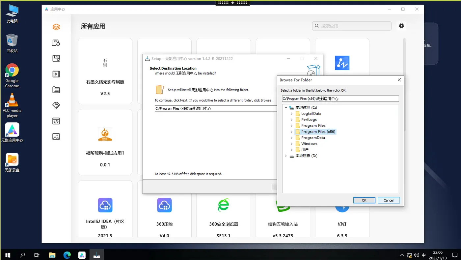Open the code developer sidebar icon
Screen dimensions: 461x260
coord(56,121)
